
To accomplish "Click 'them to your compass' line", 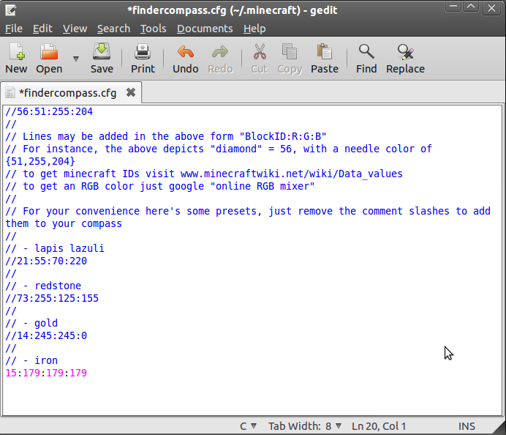I will point(64,223).
